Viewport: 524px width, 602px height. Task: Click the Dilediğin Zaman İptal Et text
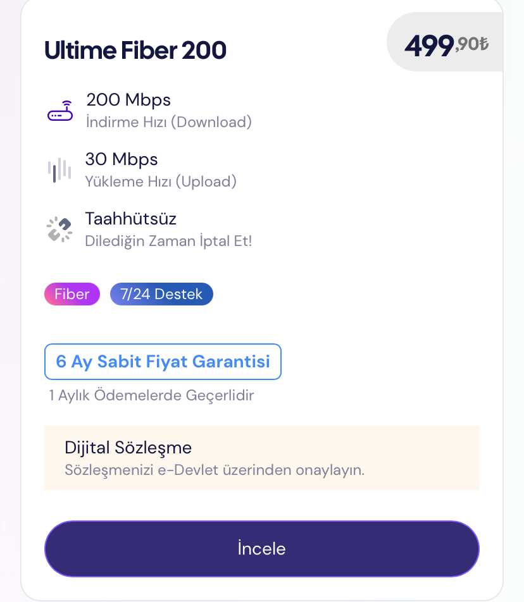click(x=168, y=241)
